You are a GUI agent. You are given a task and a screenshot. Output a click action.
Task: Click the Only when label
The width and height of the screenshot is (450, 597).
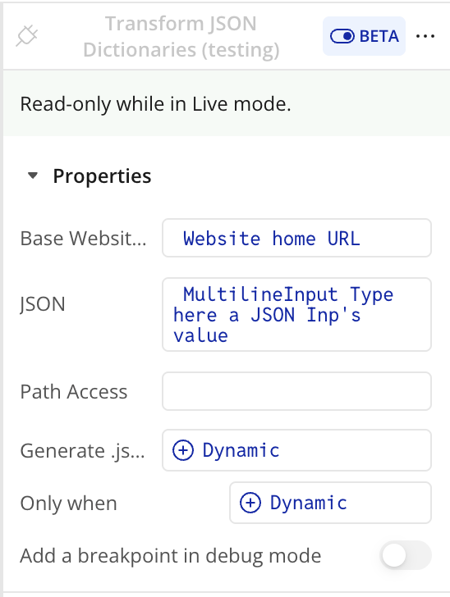(68, 503)
